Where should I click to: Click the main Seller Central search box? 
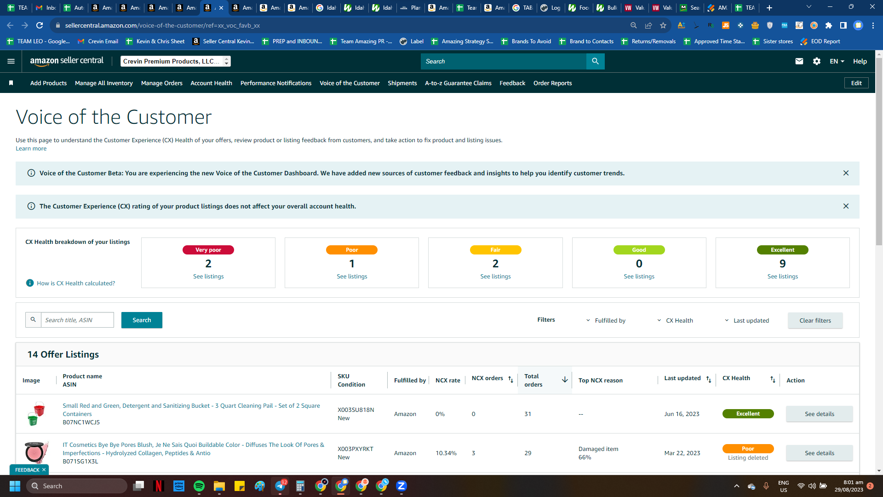[504, 61]
